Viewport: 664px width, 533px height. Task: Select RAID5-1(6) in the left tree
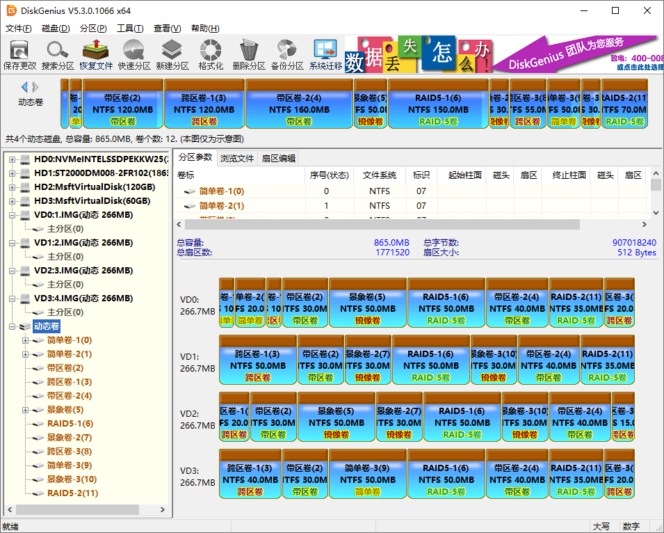click(70, 424)
